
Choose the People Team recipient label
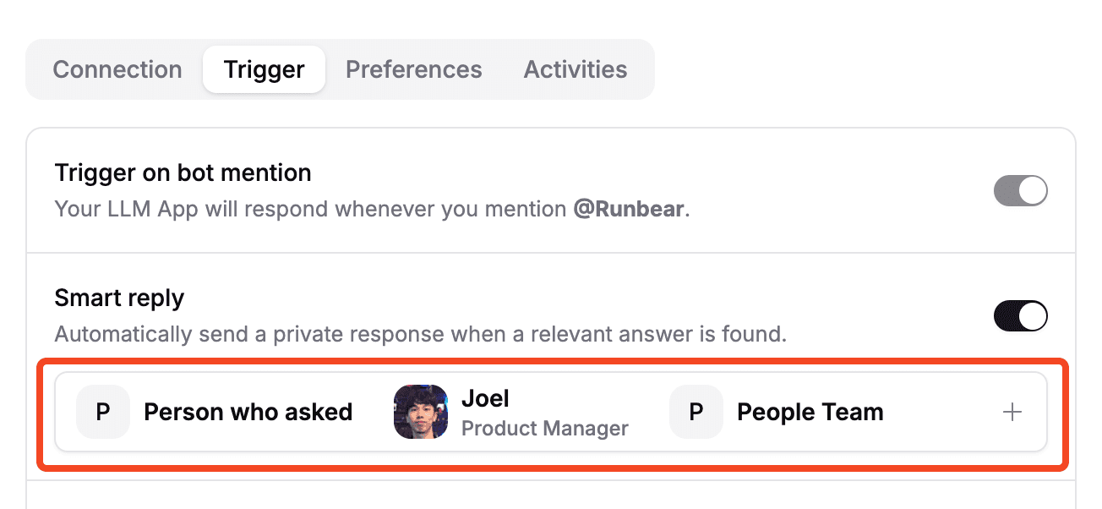coord(810,413)
